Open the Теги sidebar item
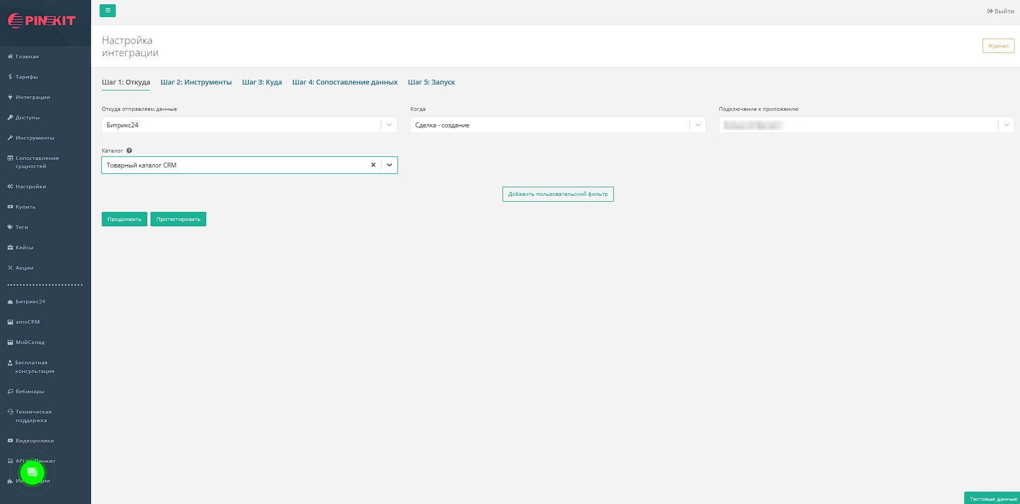The image size is (1020, 504). coord(21,227)
